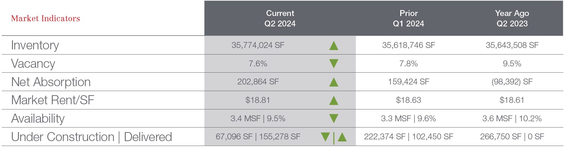564x147 pixels.
Task: Click the current 7.6% vacancy value
Action: pyautogui.click(x=258, y=64)
